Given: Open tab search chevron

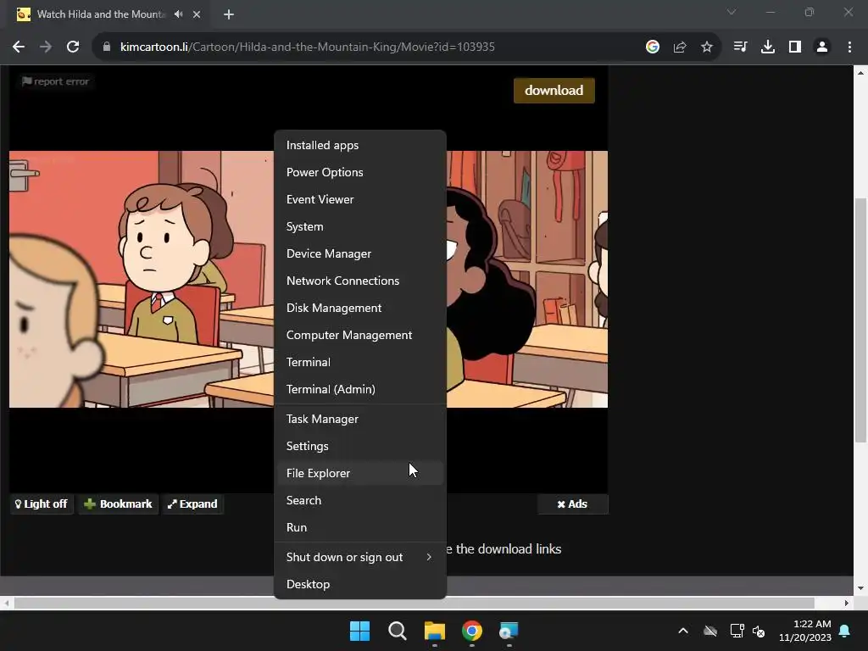Looking at the screenshot, I should click(732, 12).
